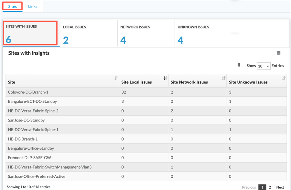Switch to the Sites tab

click(x=13, y=6)
